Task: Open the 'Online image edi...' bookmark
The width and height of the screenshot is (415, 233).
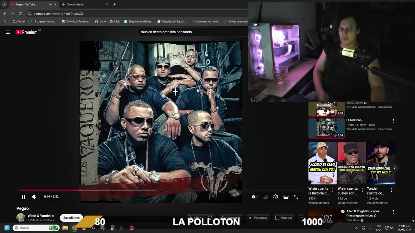Action: click(236, 22)
